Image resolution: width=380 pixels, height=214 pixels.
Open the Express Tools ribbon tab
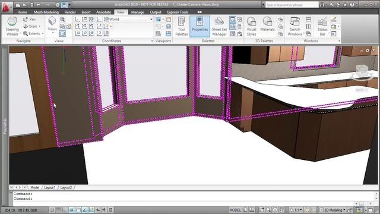(x=178, y=12)
